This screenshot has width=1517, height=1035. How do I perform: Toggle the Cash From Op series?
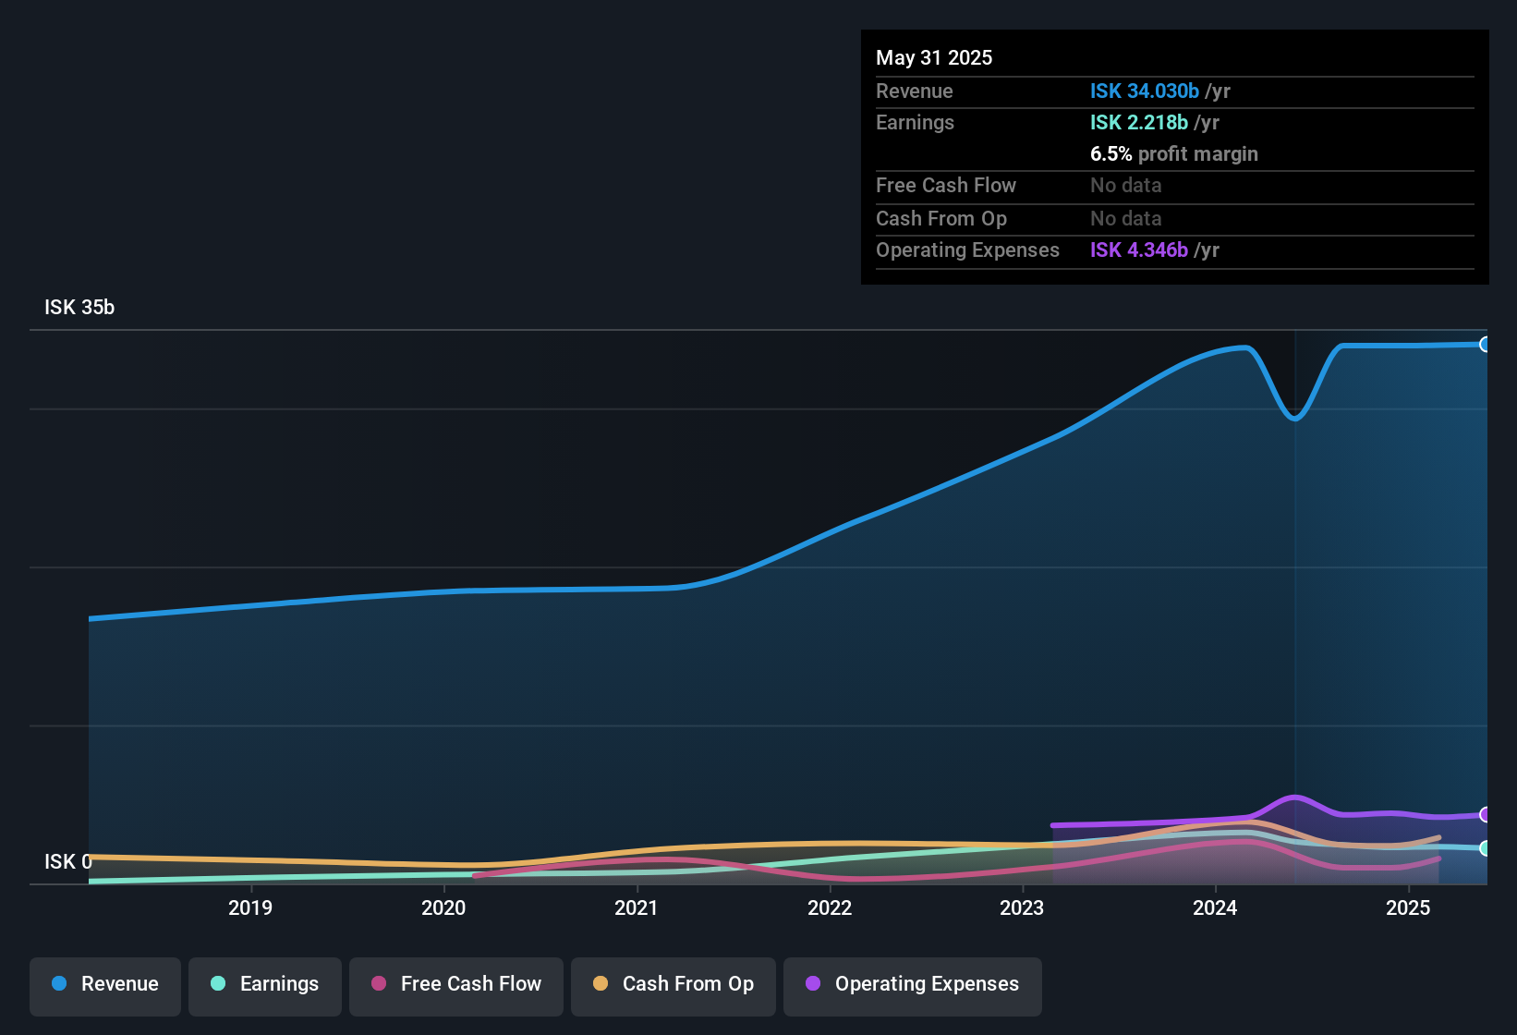(674, 987)
